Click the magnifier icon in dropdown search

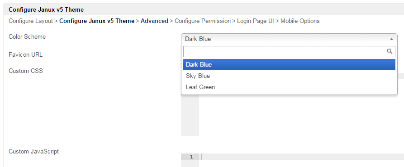pos(390,51)
